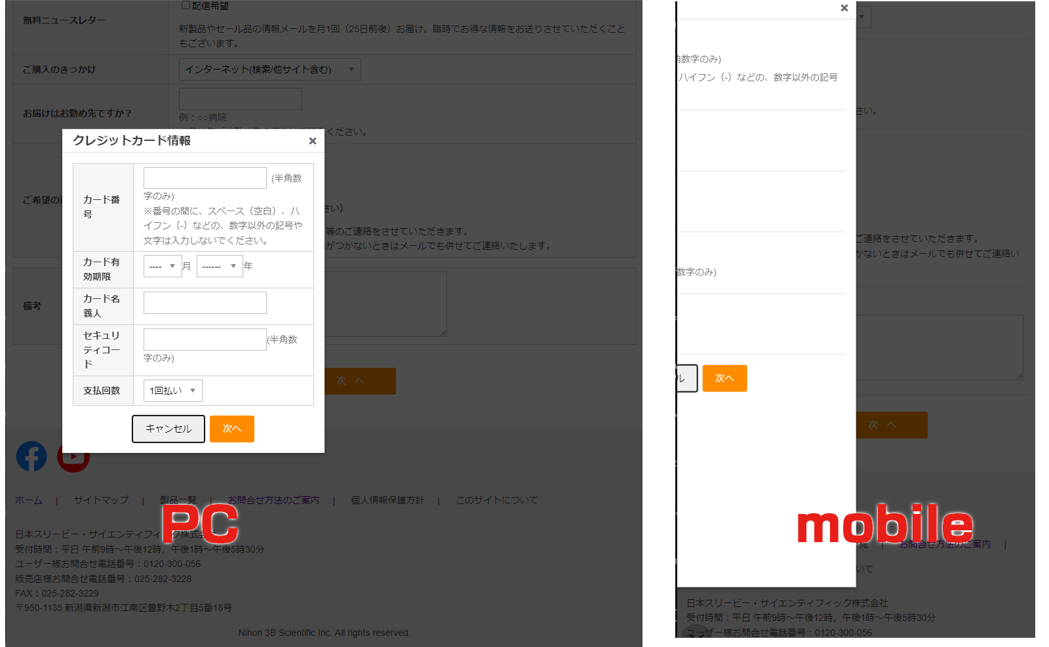The height and width of the screenshot is (647, 1049).
Task: Open the ホーム footer link
Action: click(x=29, y=500)
